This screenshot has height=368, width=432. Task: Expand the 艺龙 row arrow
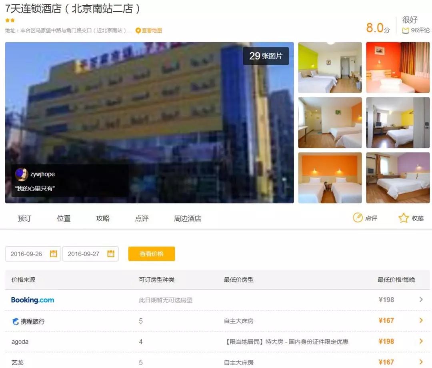(x=421, y=362)
